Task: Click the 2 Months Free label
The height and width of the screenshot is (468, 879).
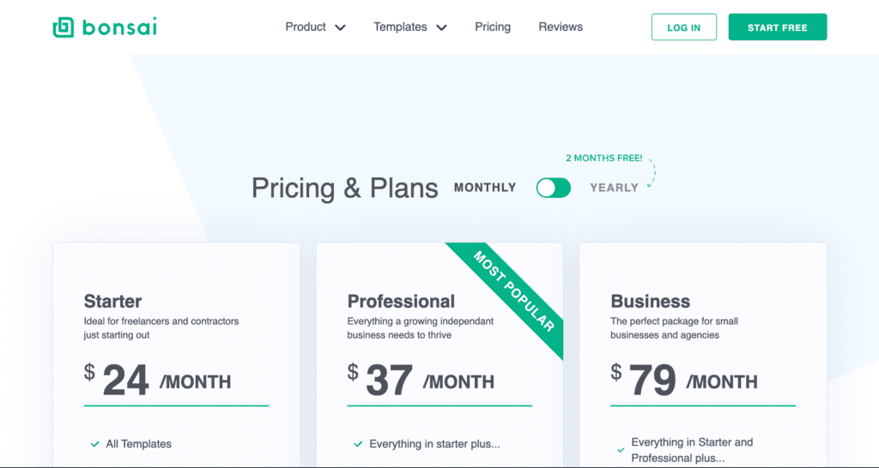Action: (x=603, y=159)
